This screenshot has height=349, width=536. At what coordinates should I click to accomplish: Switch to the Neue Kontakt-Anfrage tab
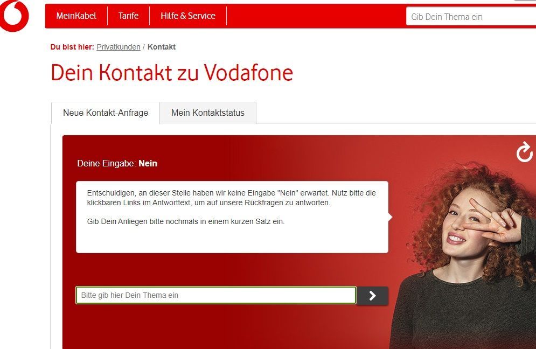pyautogui.click(x=106, y=113)
